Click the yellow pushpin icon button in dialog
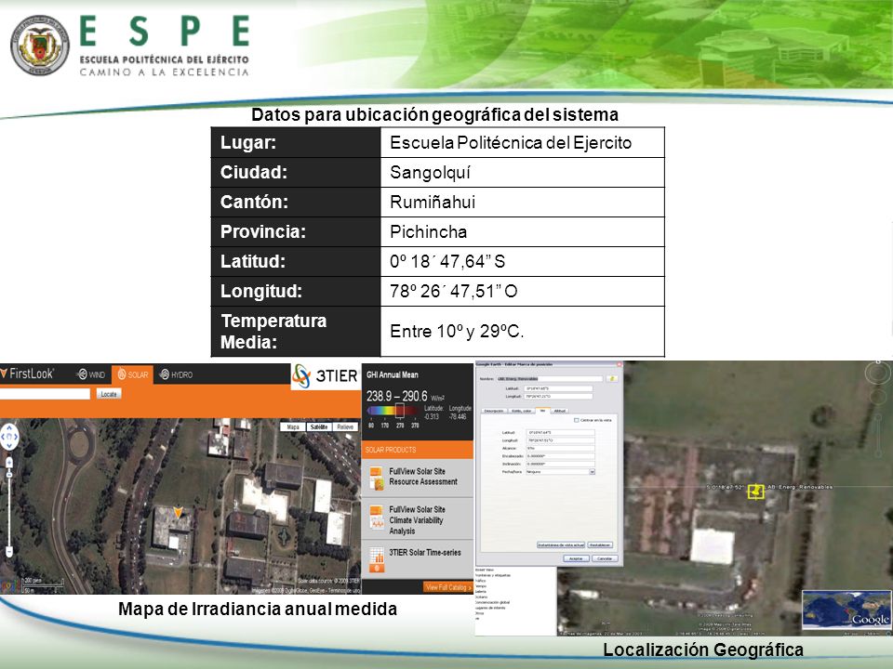This screenshot has width=893, height=669. tap(612, 379)
